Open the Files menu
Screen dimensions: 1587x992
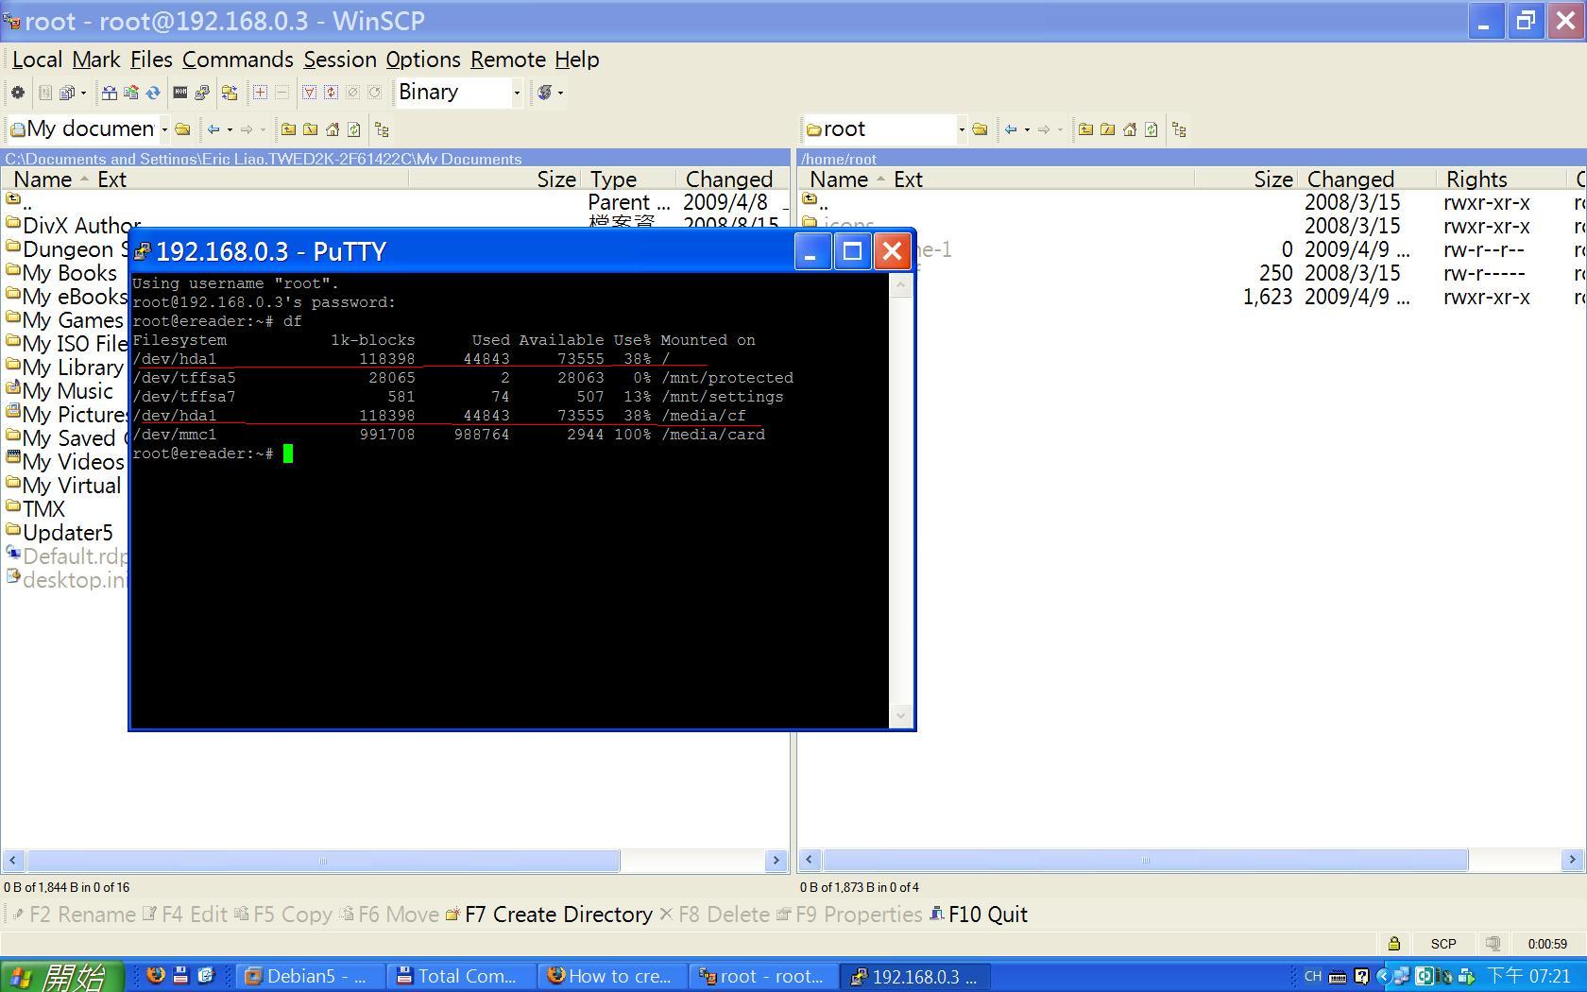pyautogui.click(x=151, y=60)
